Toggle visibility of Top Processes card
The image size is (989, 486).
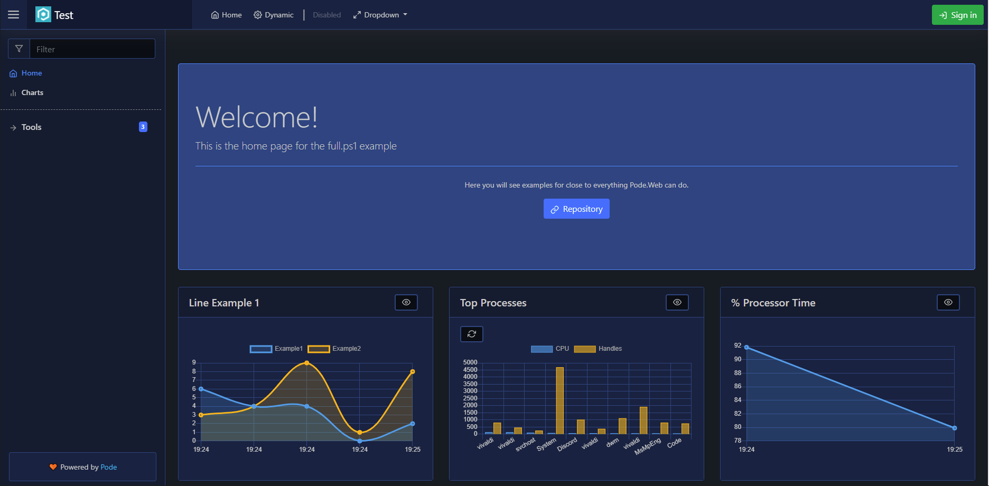(677, 302)
